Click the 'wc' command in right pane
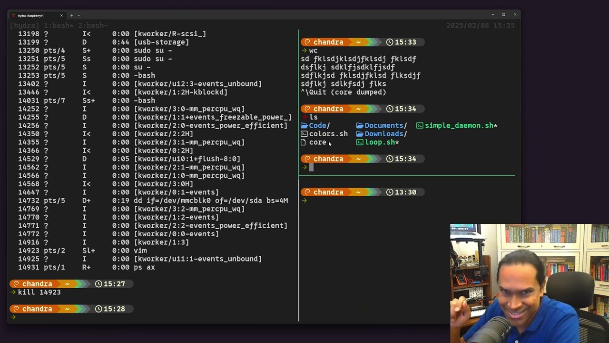 coord(313,50)
